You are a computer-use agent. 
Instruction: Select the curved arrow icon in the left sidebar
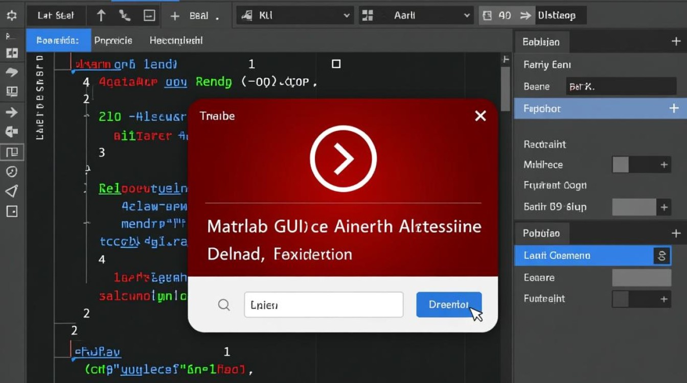coord(11,72)
